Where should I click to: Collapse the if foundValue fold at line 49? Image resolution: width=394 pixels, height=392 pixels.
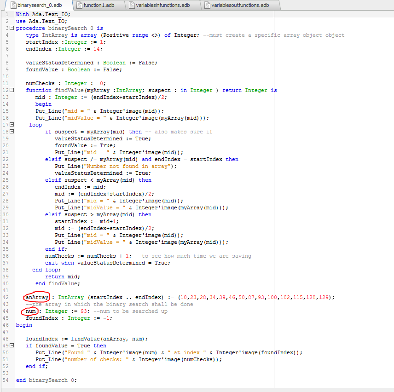click(12, 345)
